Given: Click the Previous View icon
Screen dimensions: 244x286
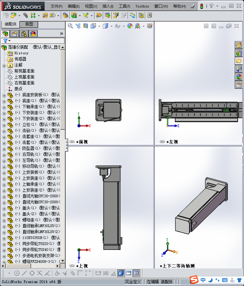Looking at the screenshot, I should pyautogui.click(x=78, y=26).
